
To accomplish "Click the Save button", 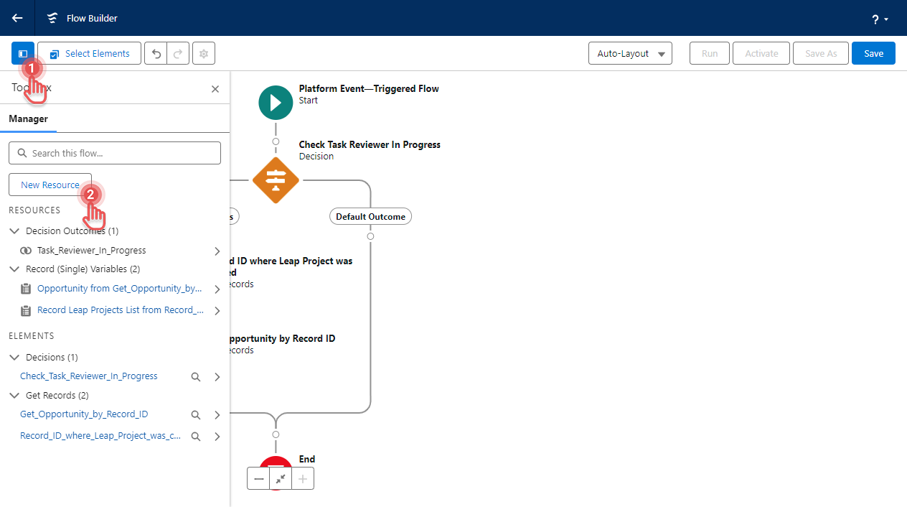I will (x=873, y=53).
